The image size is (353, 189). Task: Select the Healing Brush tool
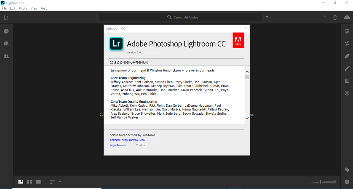click(x=347, y=56)
